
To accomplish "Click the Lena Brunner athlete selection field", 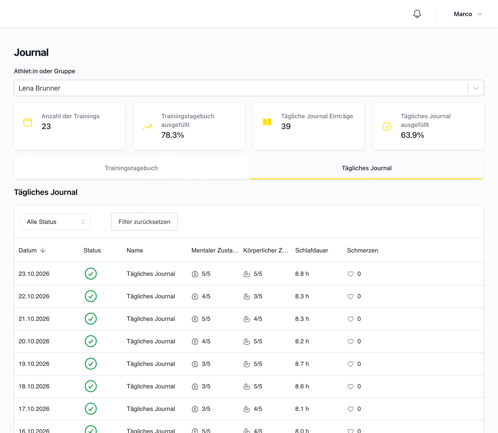I will (x=249, y=88).
